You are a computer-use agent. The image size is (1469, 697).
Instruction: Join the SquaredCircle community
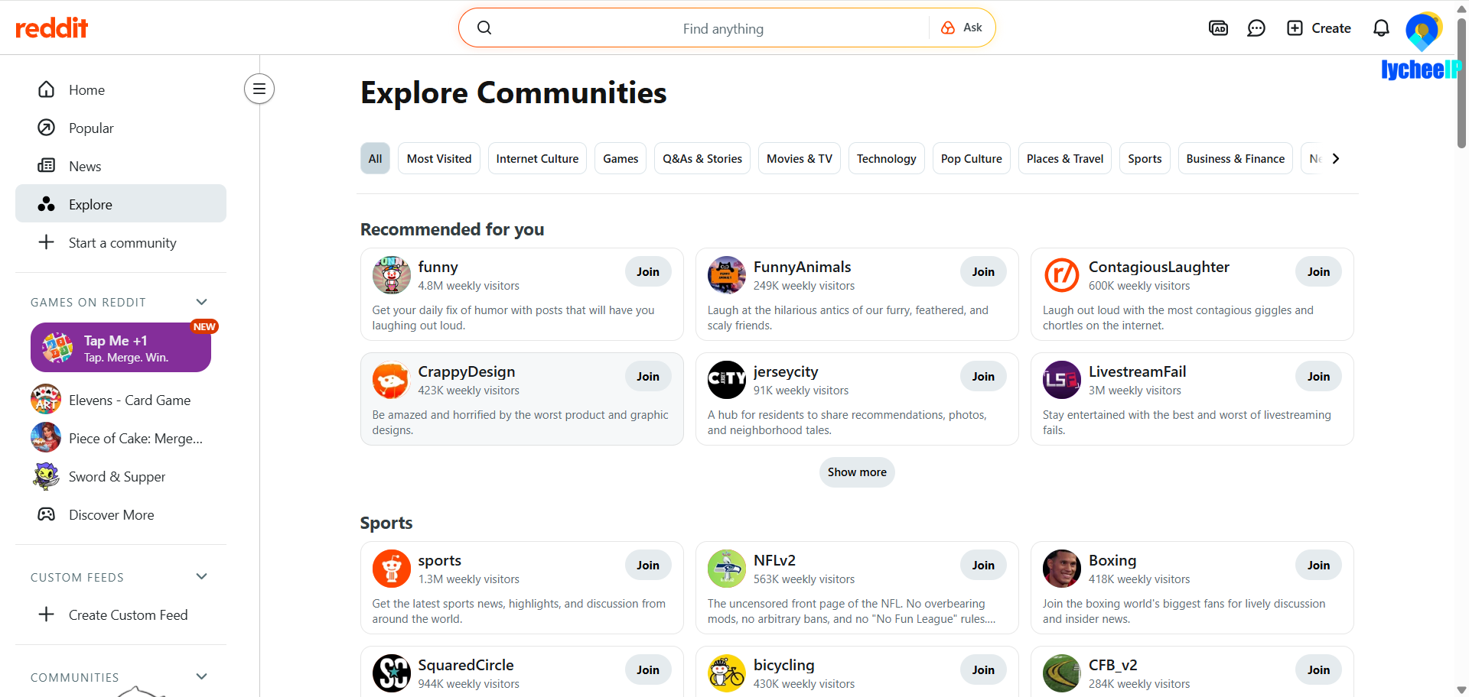(x=648, y=669)
